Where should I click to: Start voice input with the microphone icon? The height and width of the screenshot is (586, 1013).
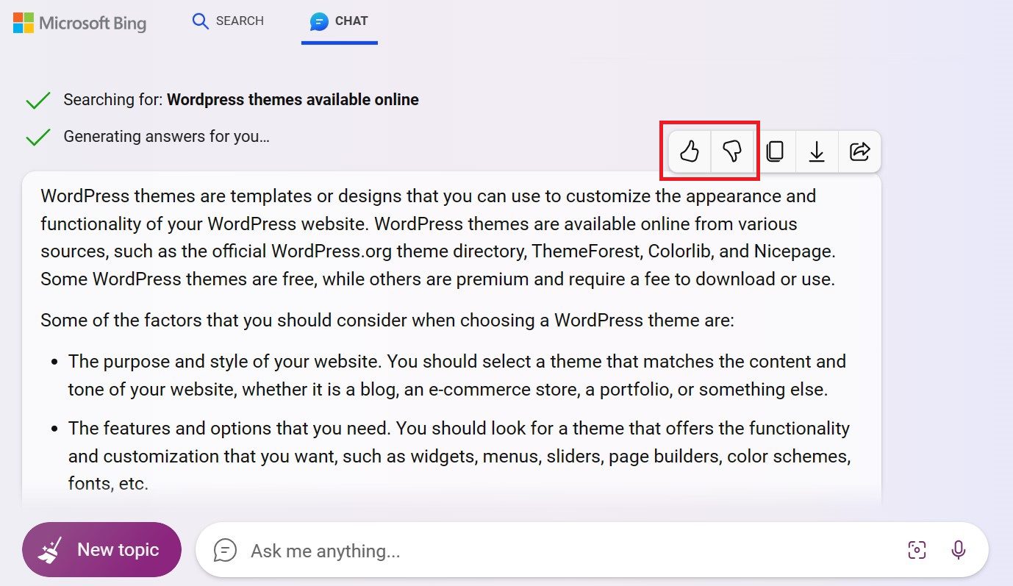(959, 549)
